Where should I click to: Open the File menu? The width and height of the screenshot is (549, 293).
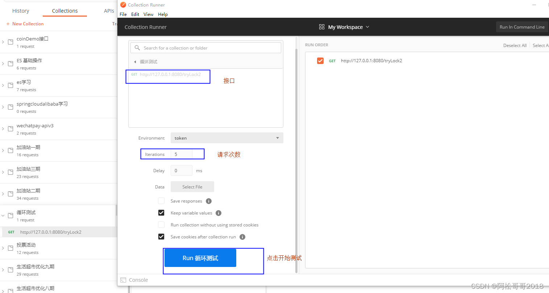(x=123, y=14)
